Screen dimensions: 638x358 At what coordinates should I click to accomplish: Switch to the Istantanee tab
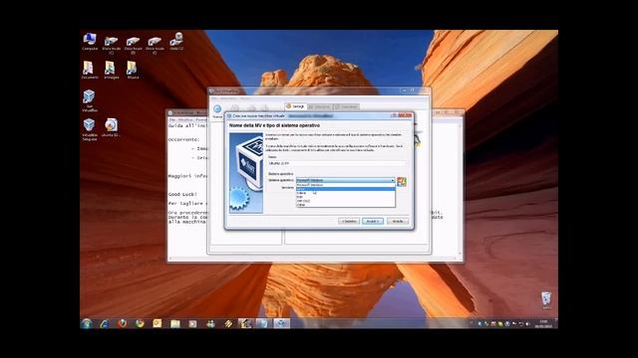pos(320,106)
